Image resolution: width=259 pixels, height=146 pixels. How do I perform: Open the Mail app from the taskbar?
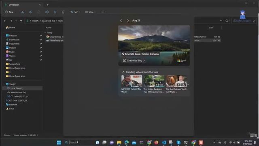pyautogui.click(x=134, y=142)
